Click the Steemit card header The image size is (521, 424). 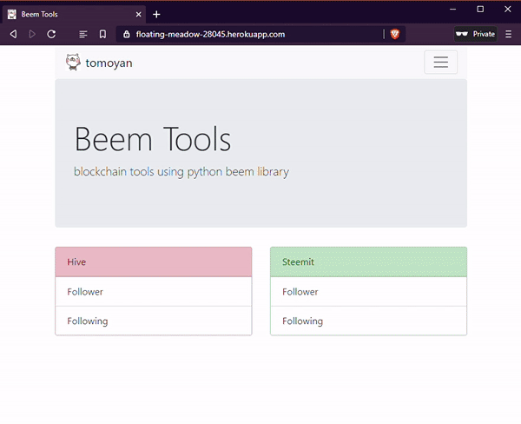[368, 262]
